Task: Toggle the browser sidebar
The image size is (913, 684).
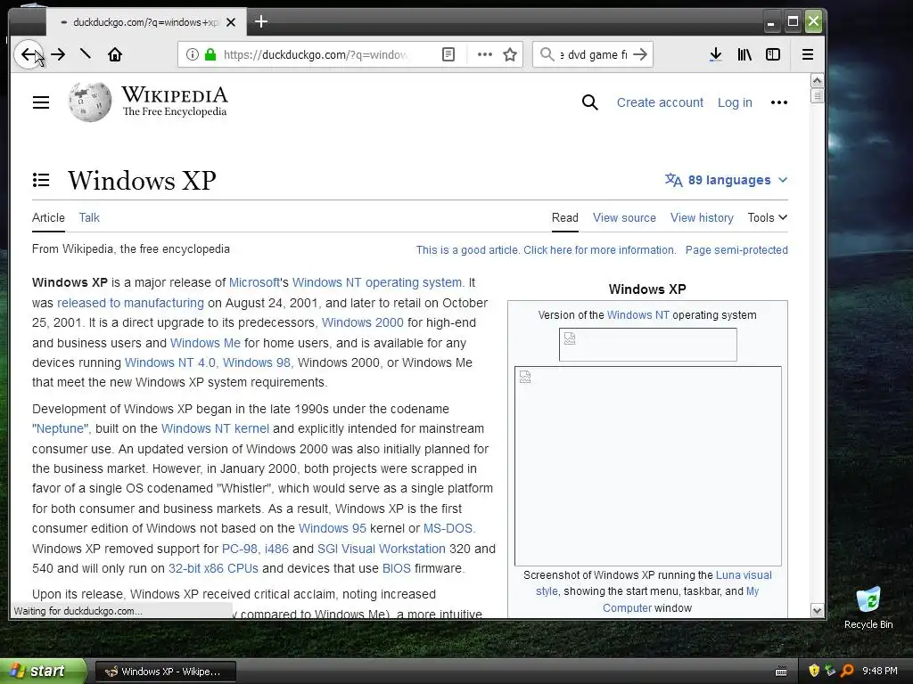Action: [x=773, y=54]
